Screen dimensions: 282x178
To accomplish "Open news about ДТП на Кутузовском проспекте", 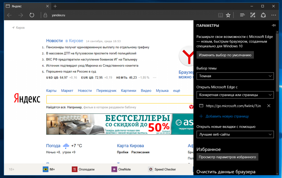I will pos(91,53).
